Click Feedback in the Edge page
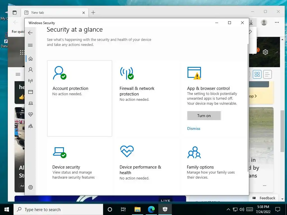This screenshot has height=215, width=287. [x=264, y=198]
